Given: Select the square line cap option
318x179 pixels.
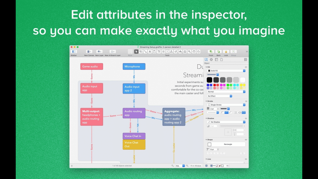Looking at the screenshot, I should pos(236,113).
